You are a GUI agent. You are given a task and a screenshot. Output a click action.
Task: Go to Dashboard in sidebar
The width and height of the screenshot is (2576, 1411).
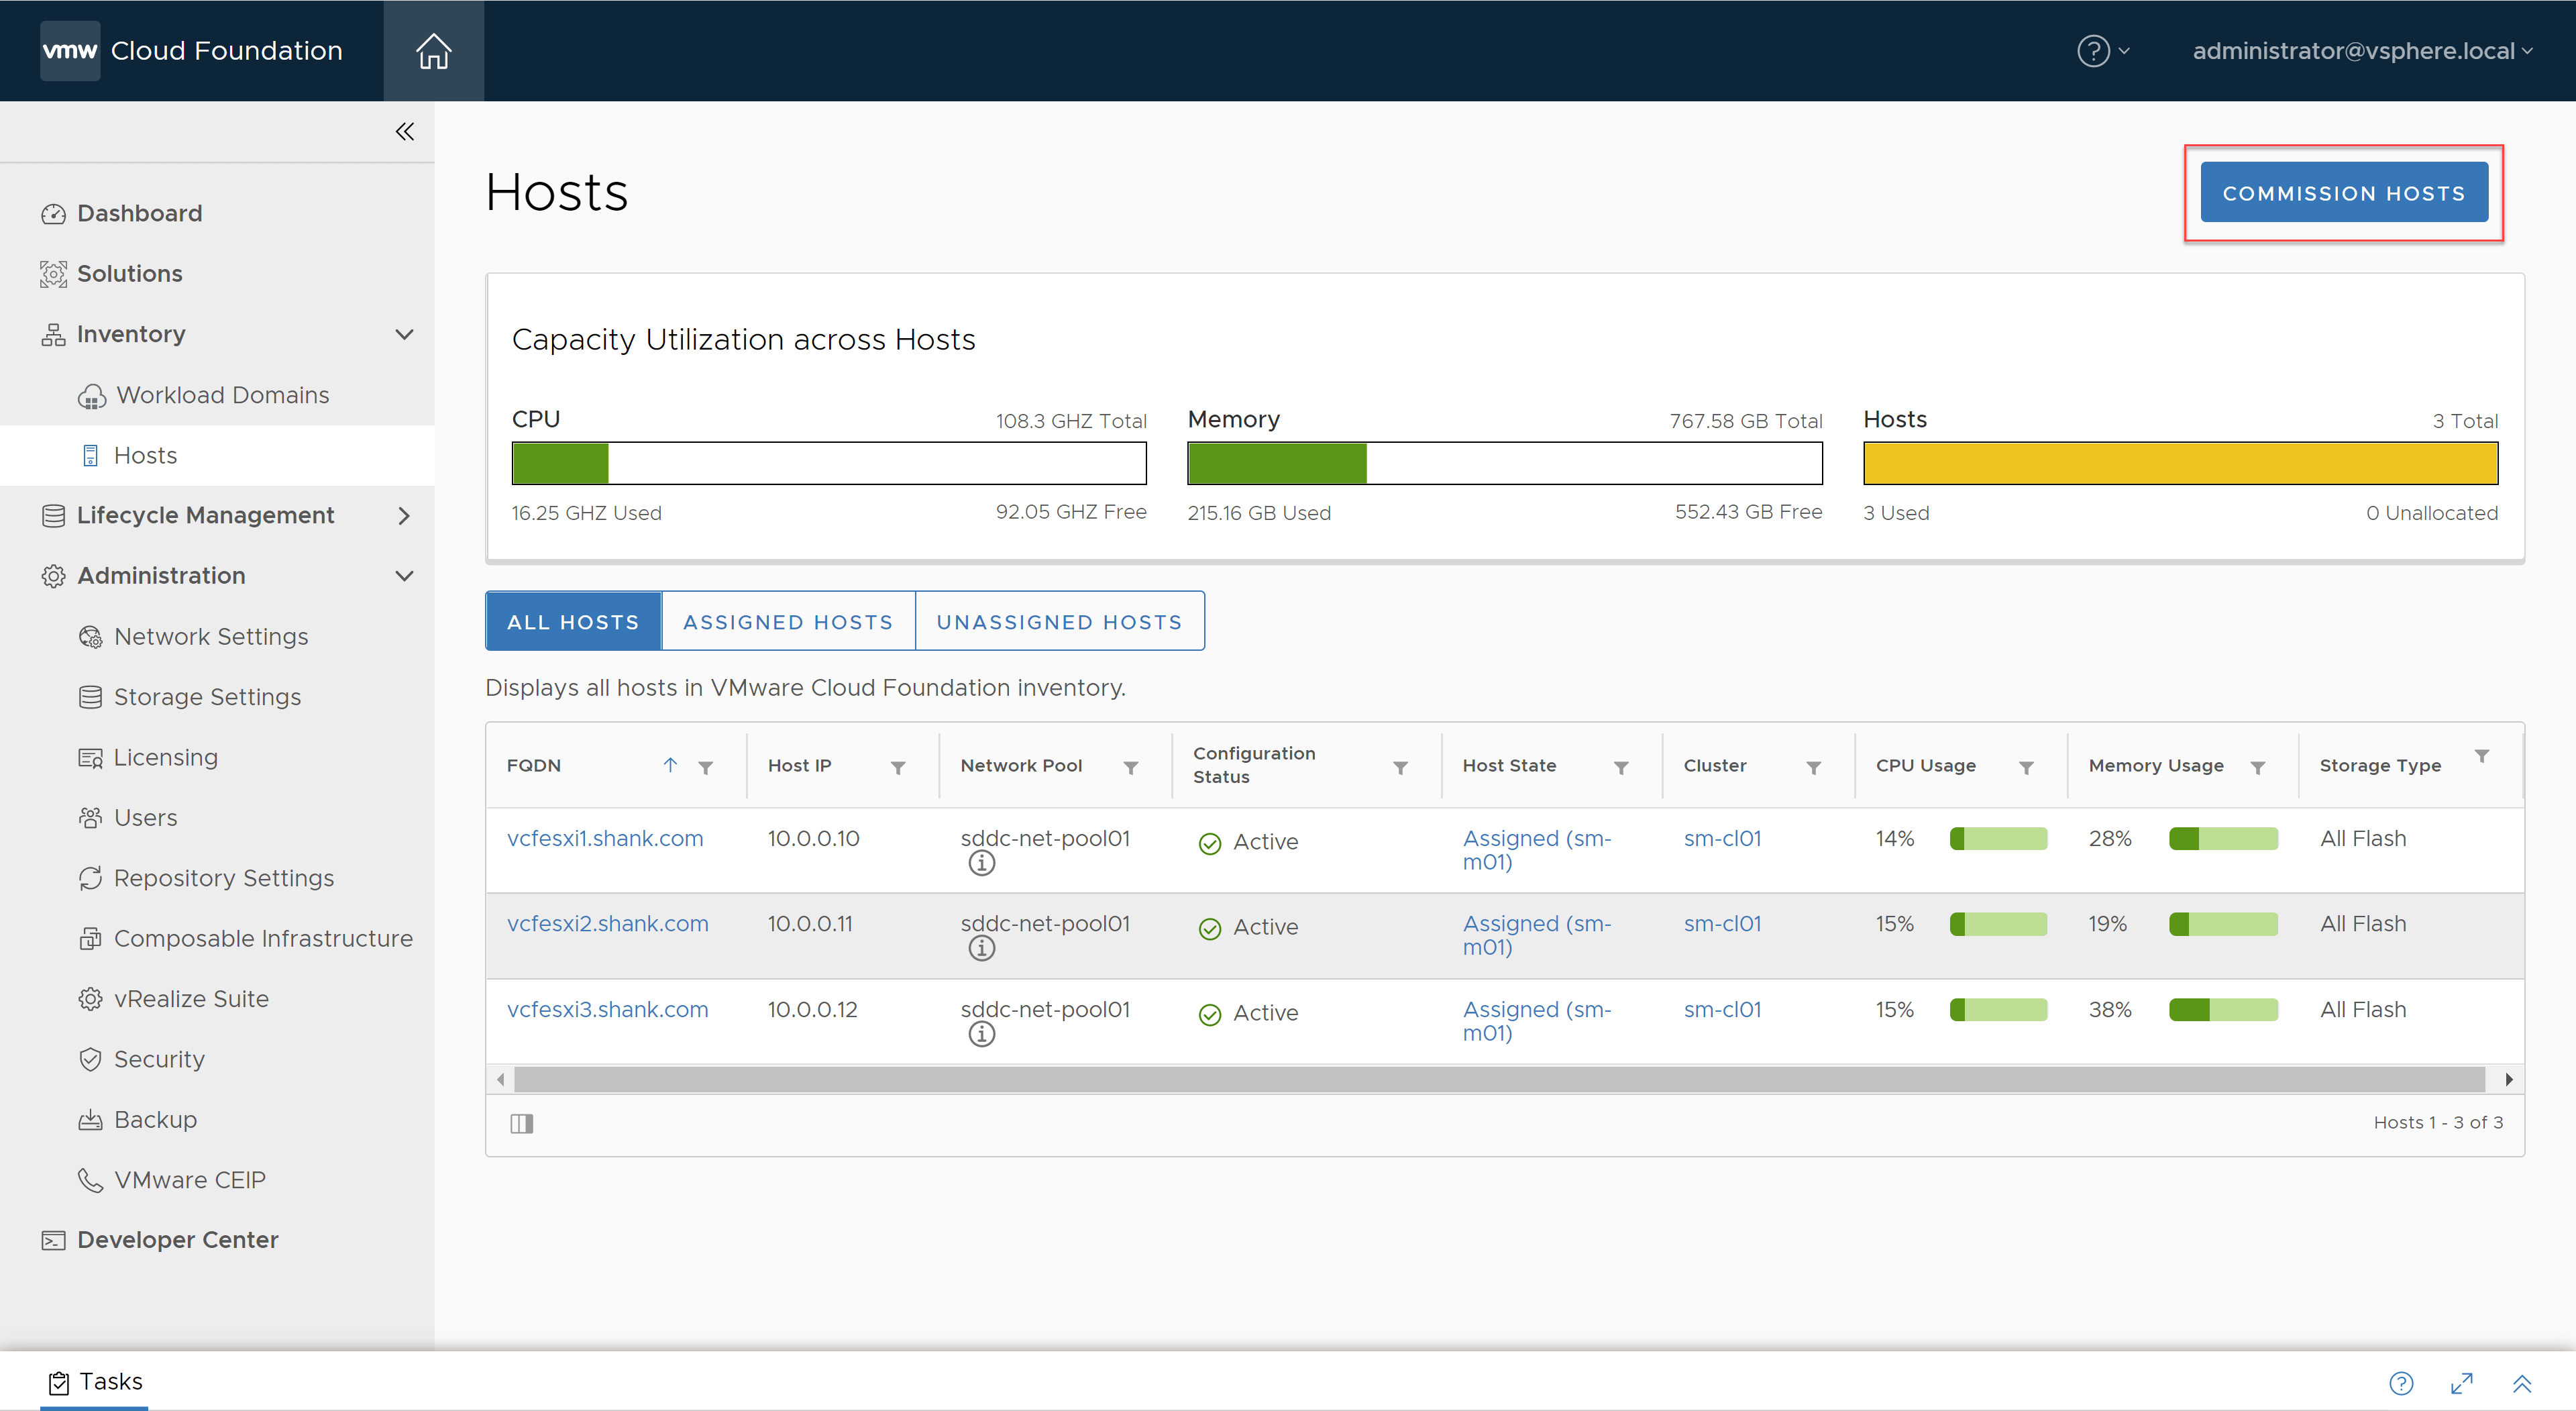[139, 213]
